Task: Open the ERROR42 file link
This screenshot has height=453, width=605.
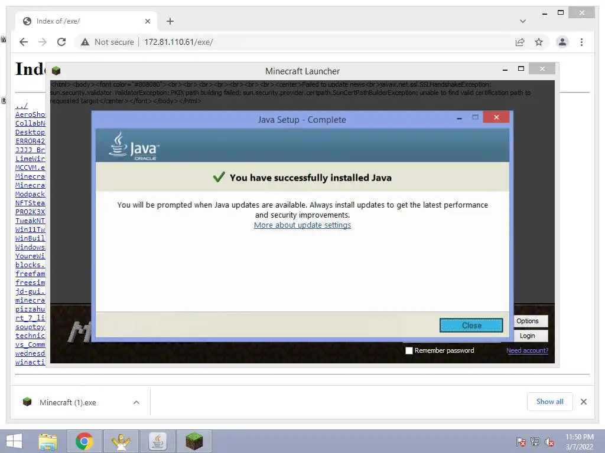Action: click(x=30, y=141)
